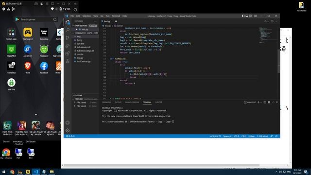Image resolution: width=311 pixels, height=175 pixels.
Task: Open the Run and Debug view
Action: [x=68, y=45]
